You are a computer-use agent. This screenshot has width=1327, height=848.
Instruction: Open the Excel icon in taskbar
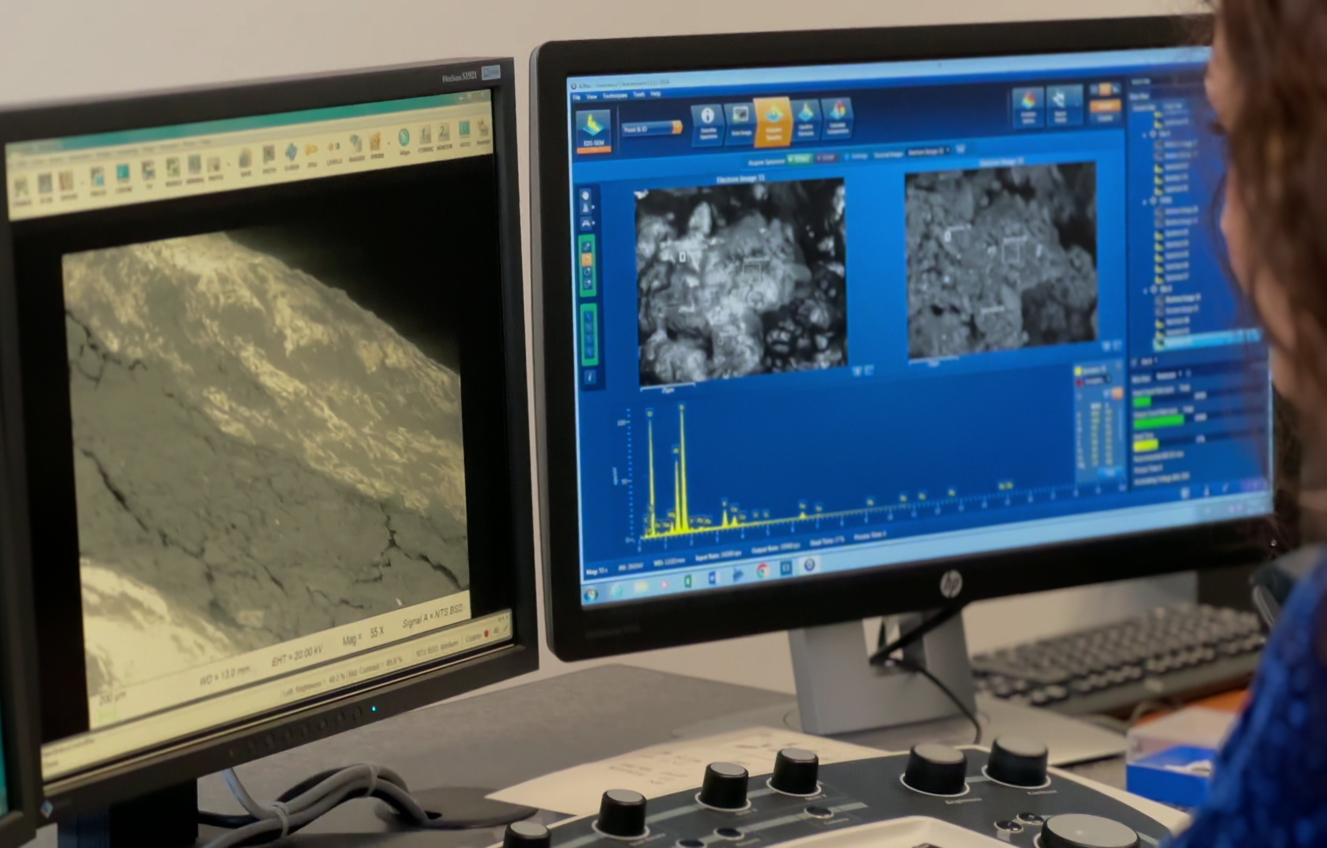pyautogui.click(x=688, y=581)
